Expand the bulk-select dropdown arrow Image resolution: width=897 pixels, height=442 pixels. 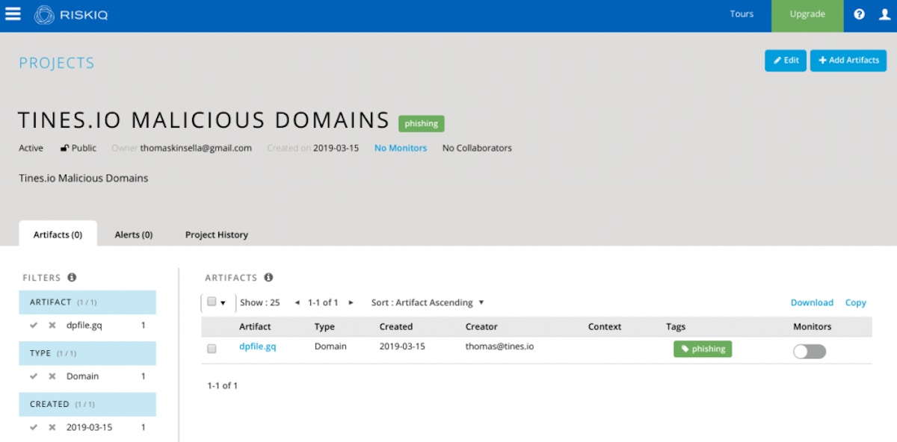(223, 302)
